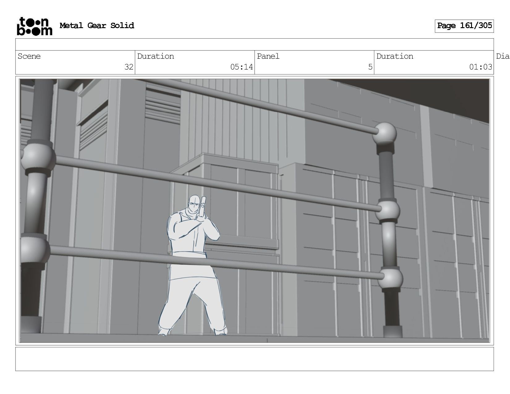Click the Toon Boom logo
Image resolution: width=510 pixels, height=394 pixels.
(x=34, y=26)
